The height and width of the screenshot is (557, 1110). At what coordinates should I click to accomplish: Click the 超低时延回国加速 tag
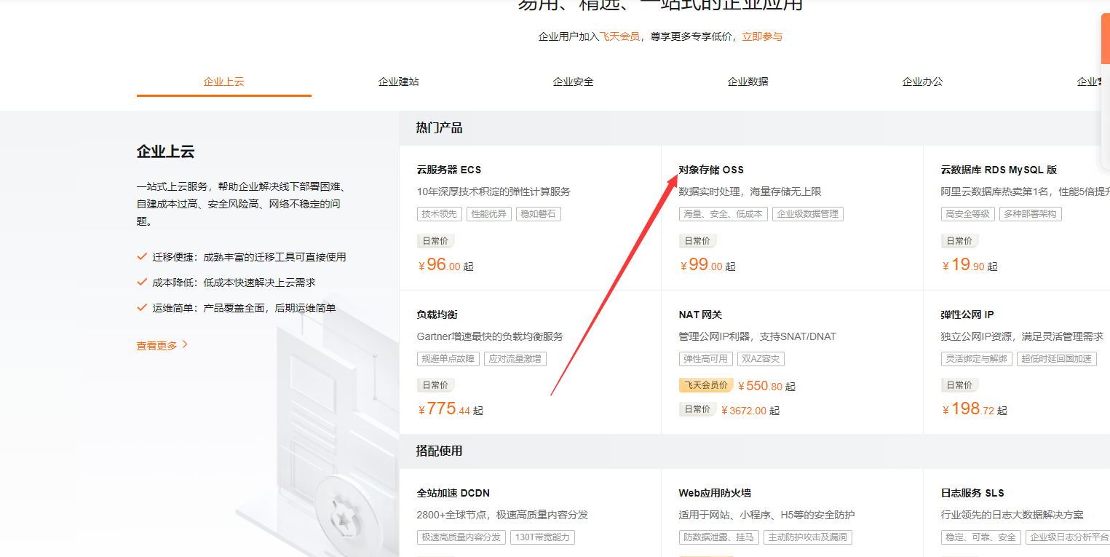click(x=1056, y=359)
